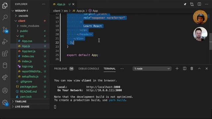Image resolution: width=212 pixels, height=119 pixels.
Task: Click the bottom participant video thumbnail
Action: pyautogui.click(x=200, y=34)
